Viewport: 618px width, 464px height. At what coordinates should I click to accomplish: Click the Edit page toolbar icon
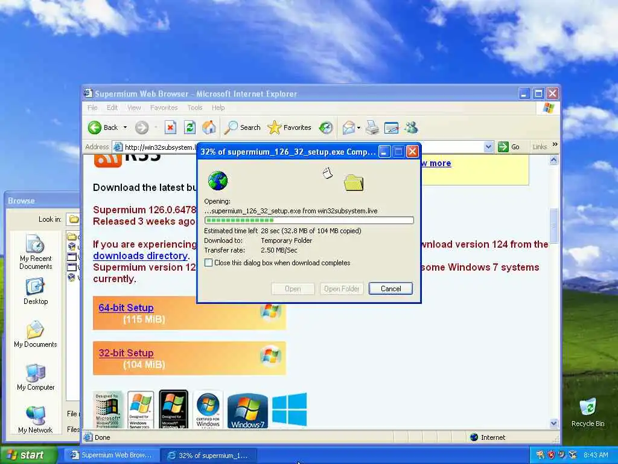[391, 127]
